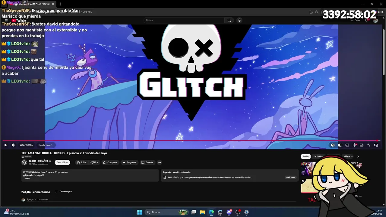Open the Crear upload menu
Image resolution: width=386 pixels, height=217 pixels.
click(355, 20)
